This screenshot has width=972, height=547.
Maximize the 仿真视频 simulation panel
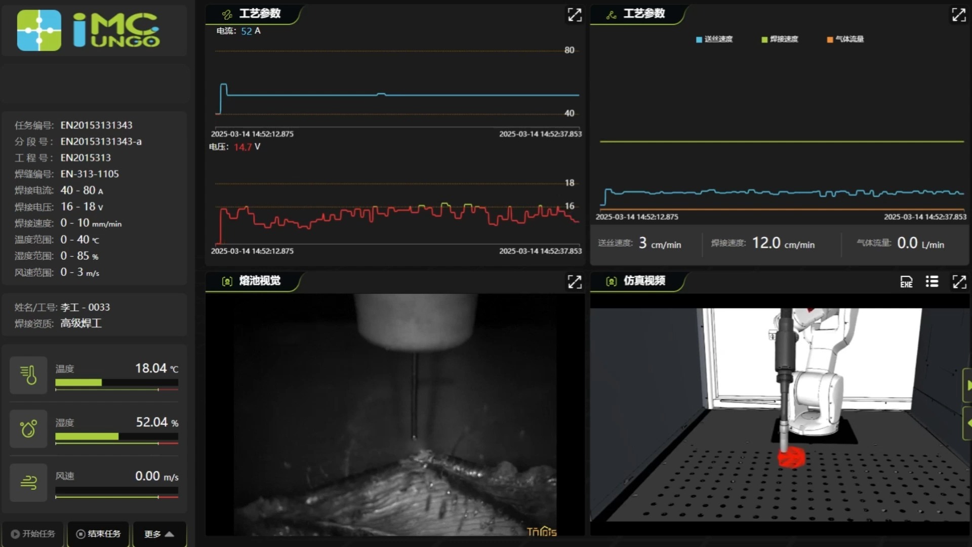[958, 282]
